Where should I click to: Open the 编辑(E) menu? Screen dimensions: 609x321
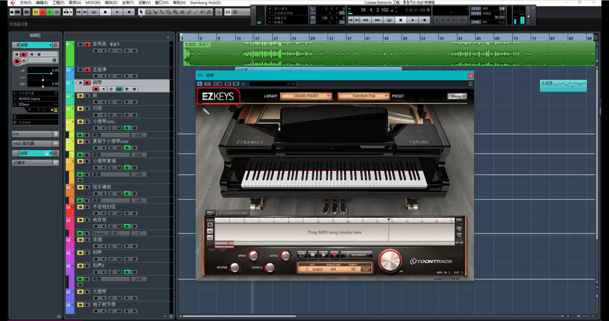click(42, 3)
